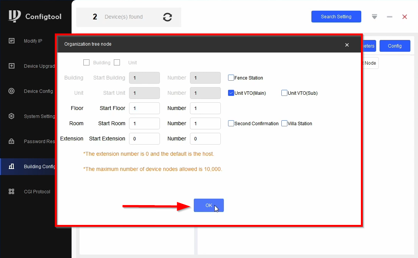Close the Configtool main window
Screen dimensions: 418x258
[x=405, y=17]
